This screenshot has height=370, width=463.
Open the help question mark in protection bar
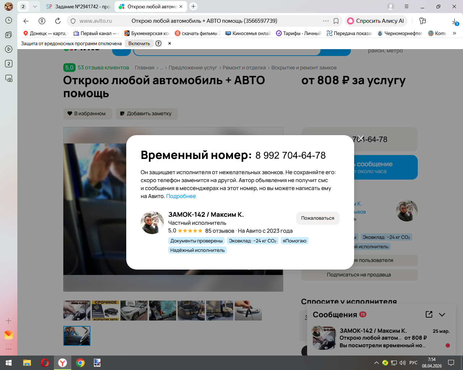pyautogui.click(x=158, y=43)
